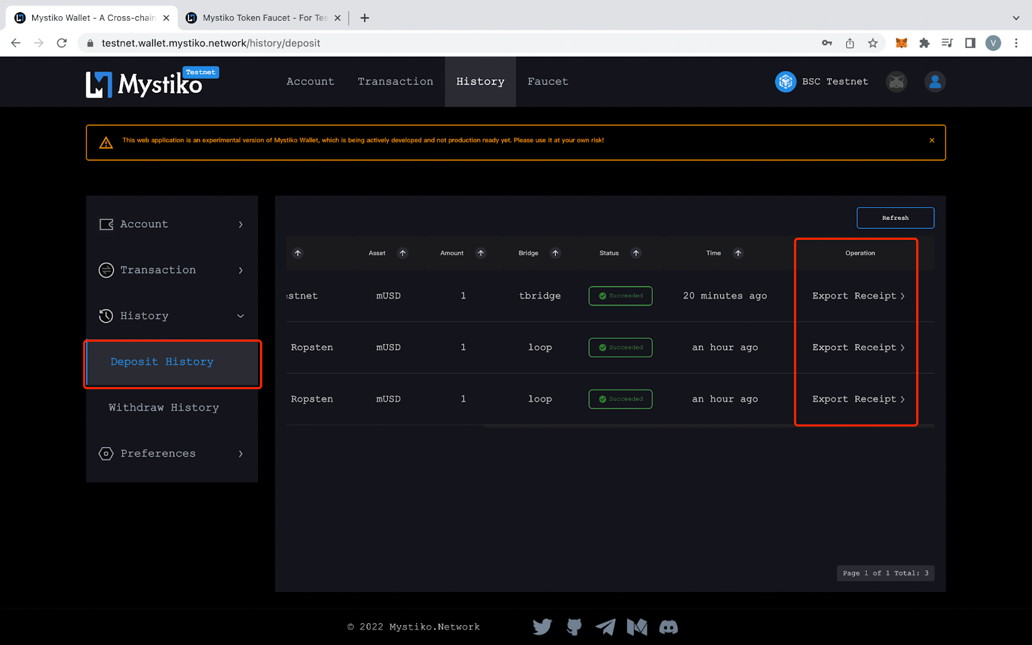Screen dimensions: 1032x645
Task: Switch to the Account top navigation tab
Action: tap(310, 82)
